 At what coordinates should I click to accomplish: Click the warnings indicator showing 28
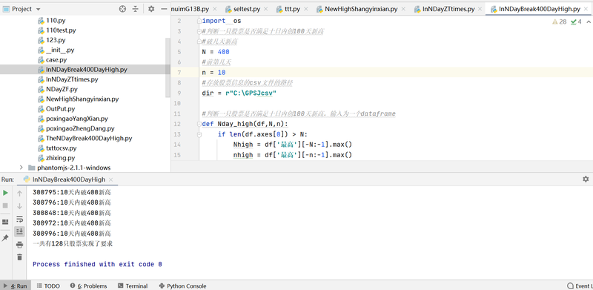[x=560, y=22]
